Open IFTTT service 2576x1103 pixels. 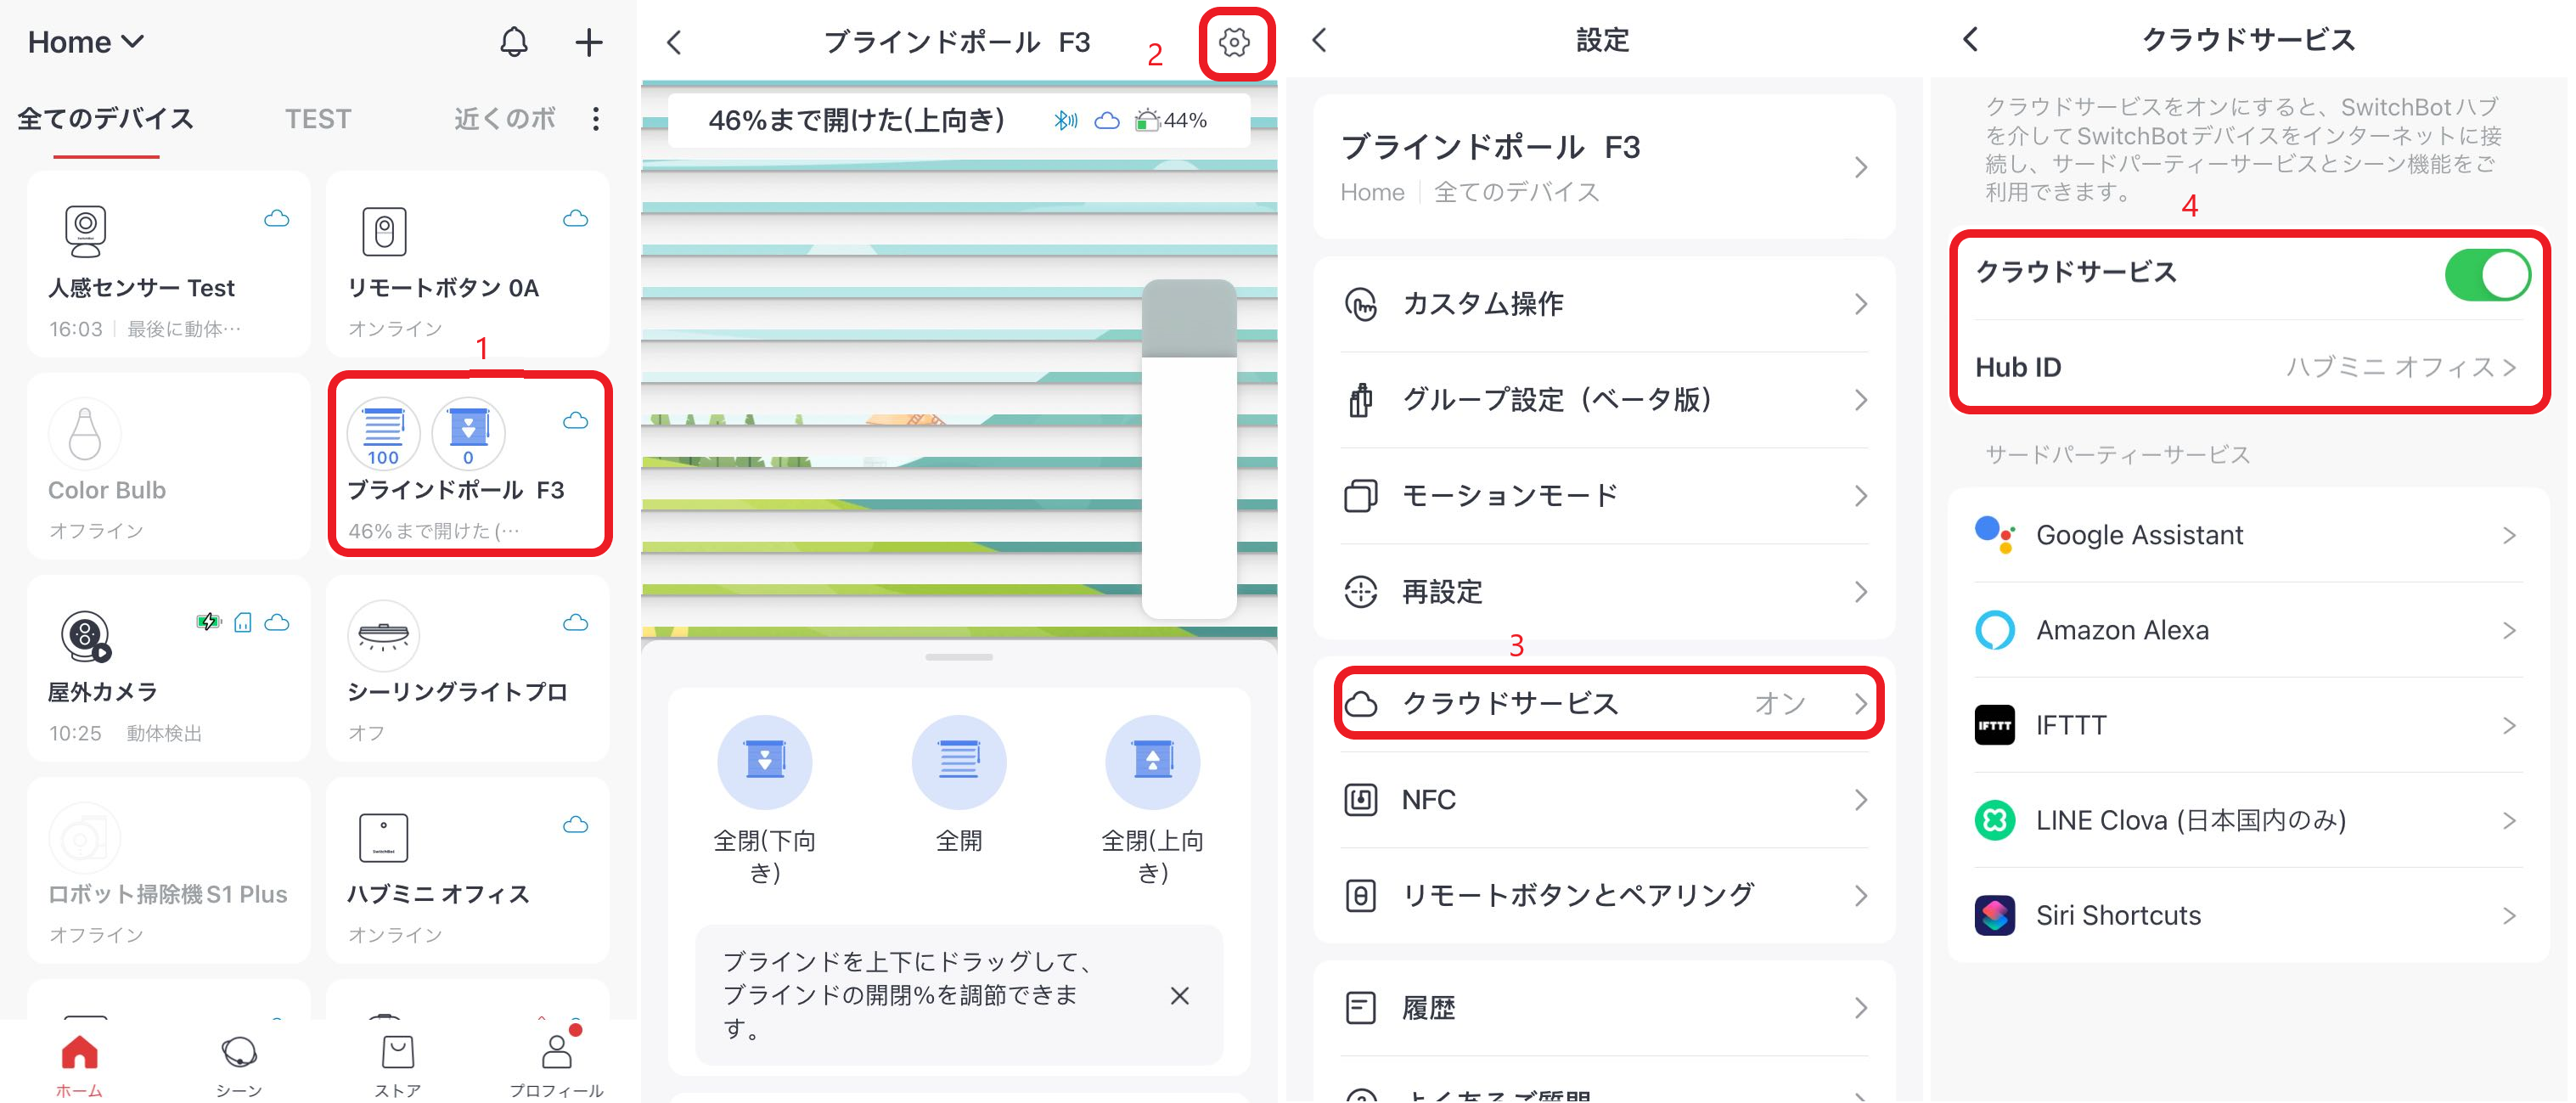pos(2248,725)
